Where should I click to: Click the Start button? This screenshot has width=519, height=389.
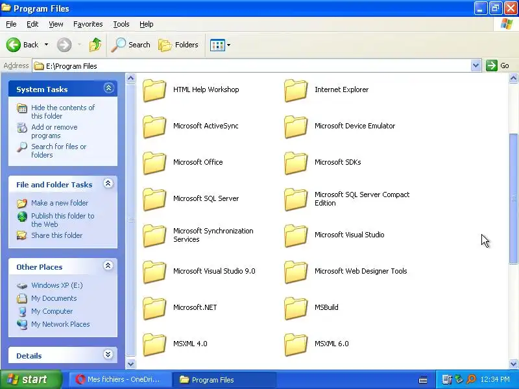(31, 379)
